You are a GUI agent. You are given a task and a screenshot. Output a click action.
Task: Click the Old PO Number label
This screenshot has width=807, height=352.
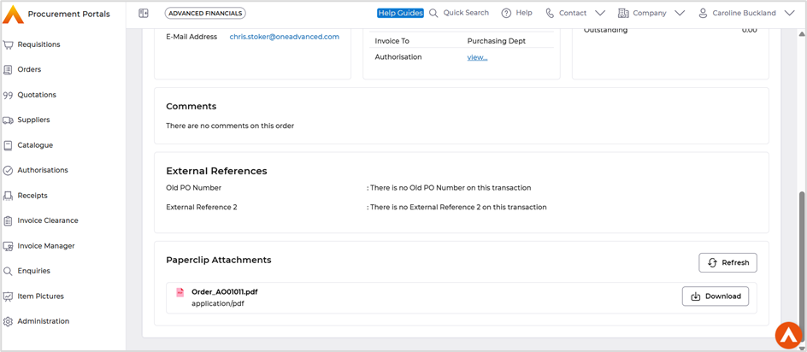tap(193, 188)
